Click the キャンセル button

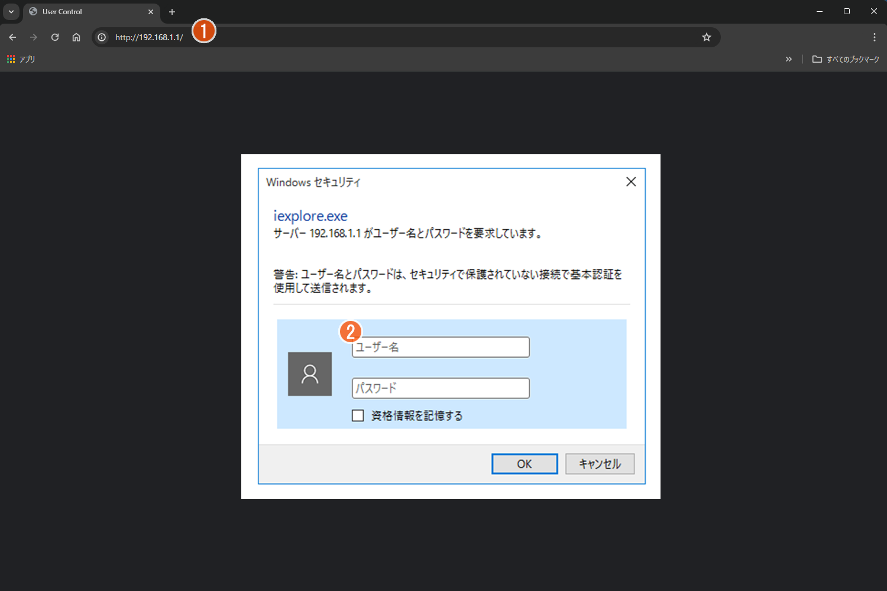600,464
